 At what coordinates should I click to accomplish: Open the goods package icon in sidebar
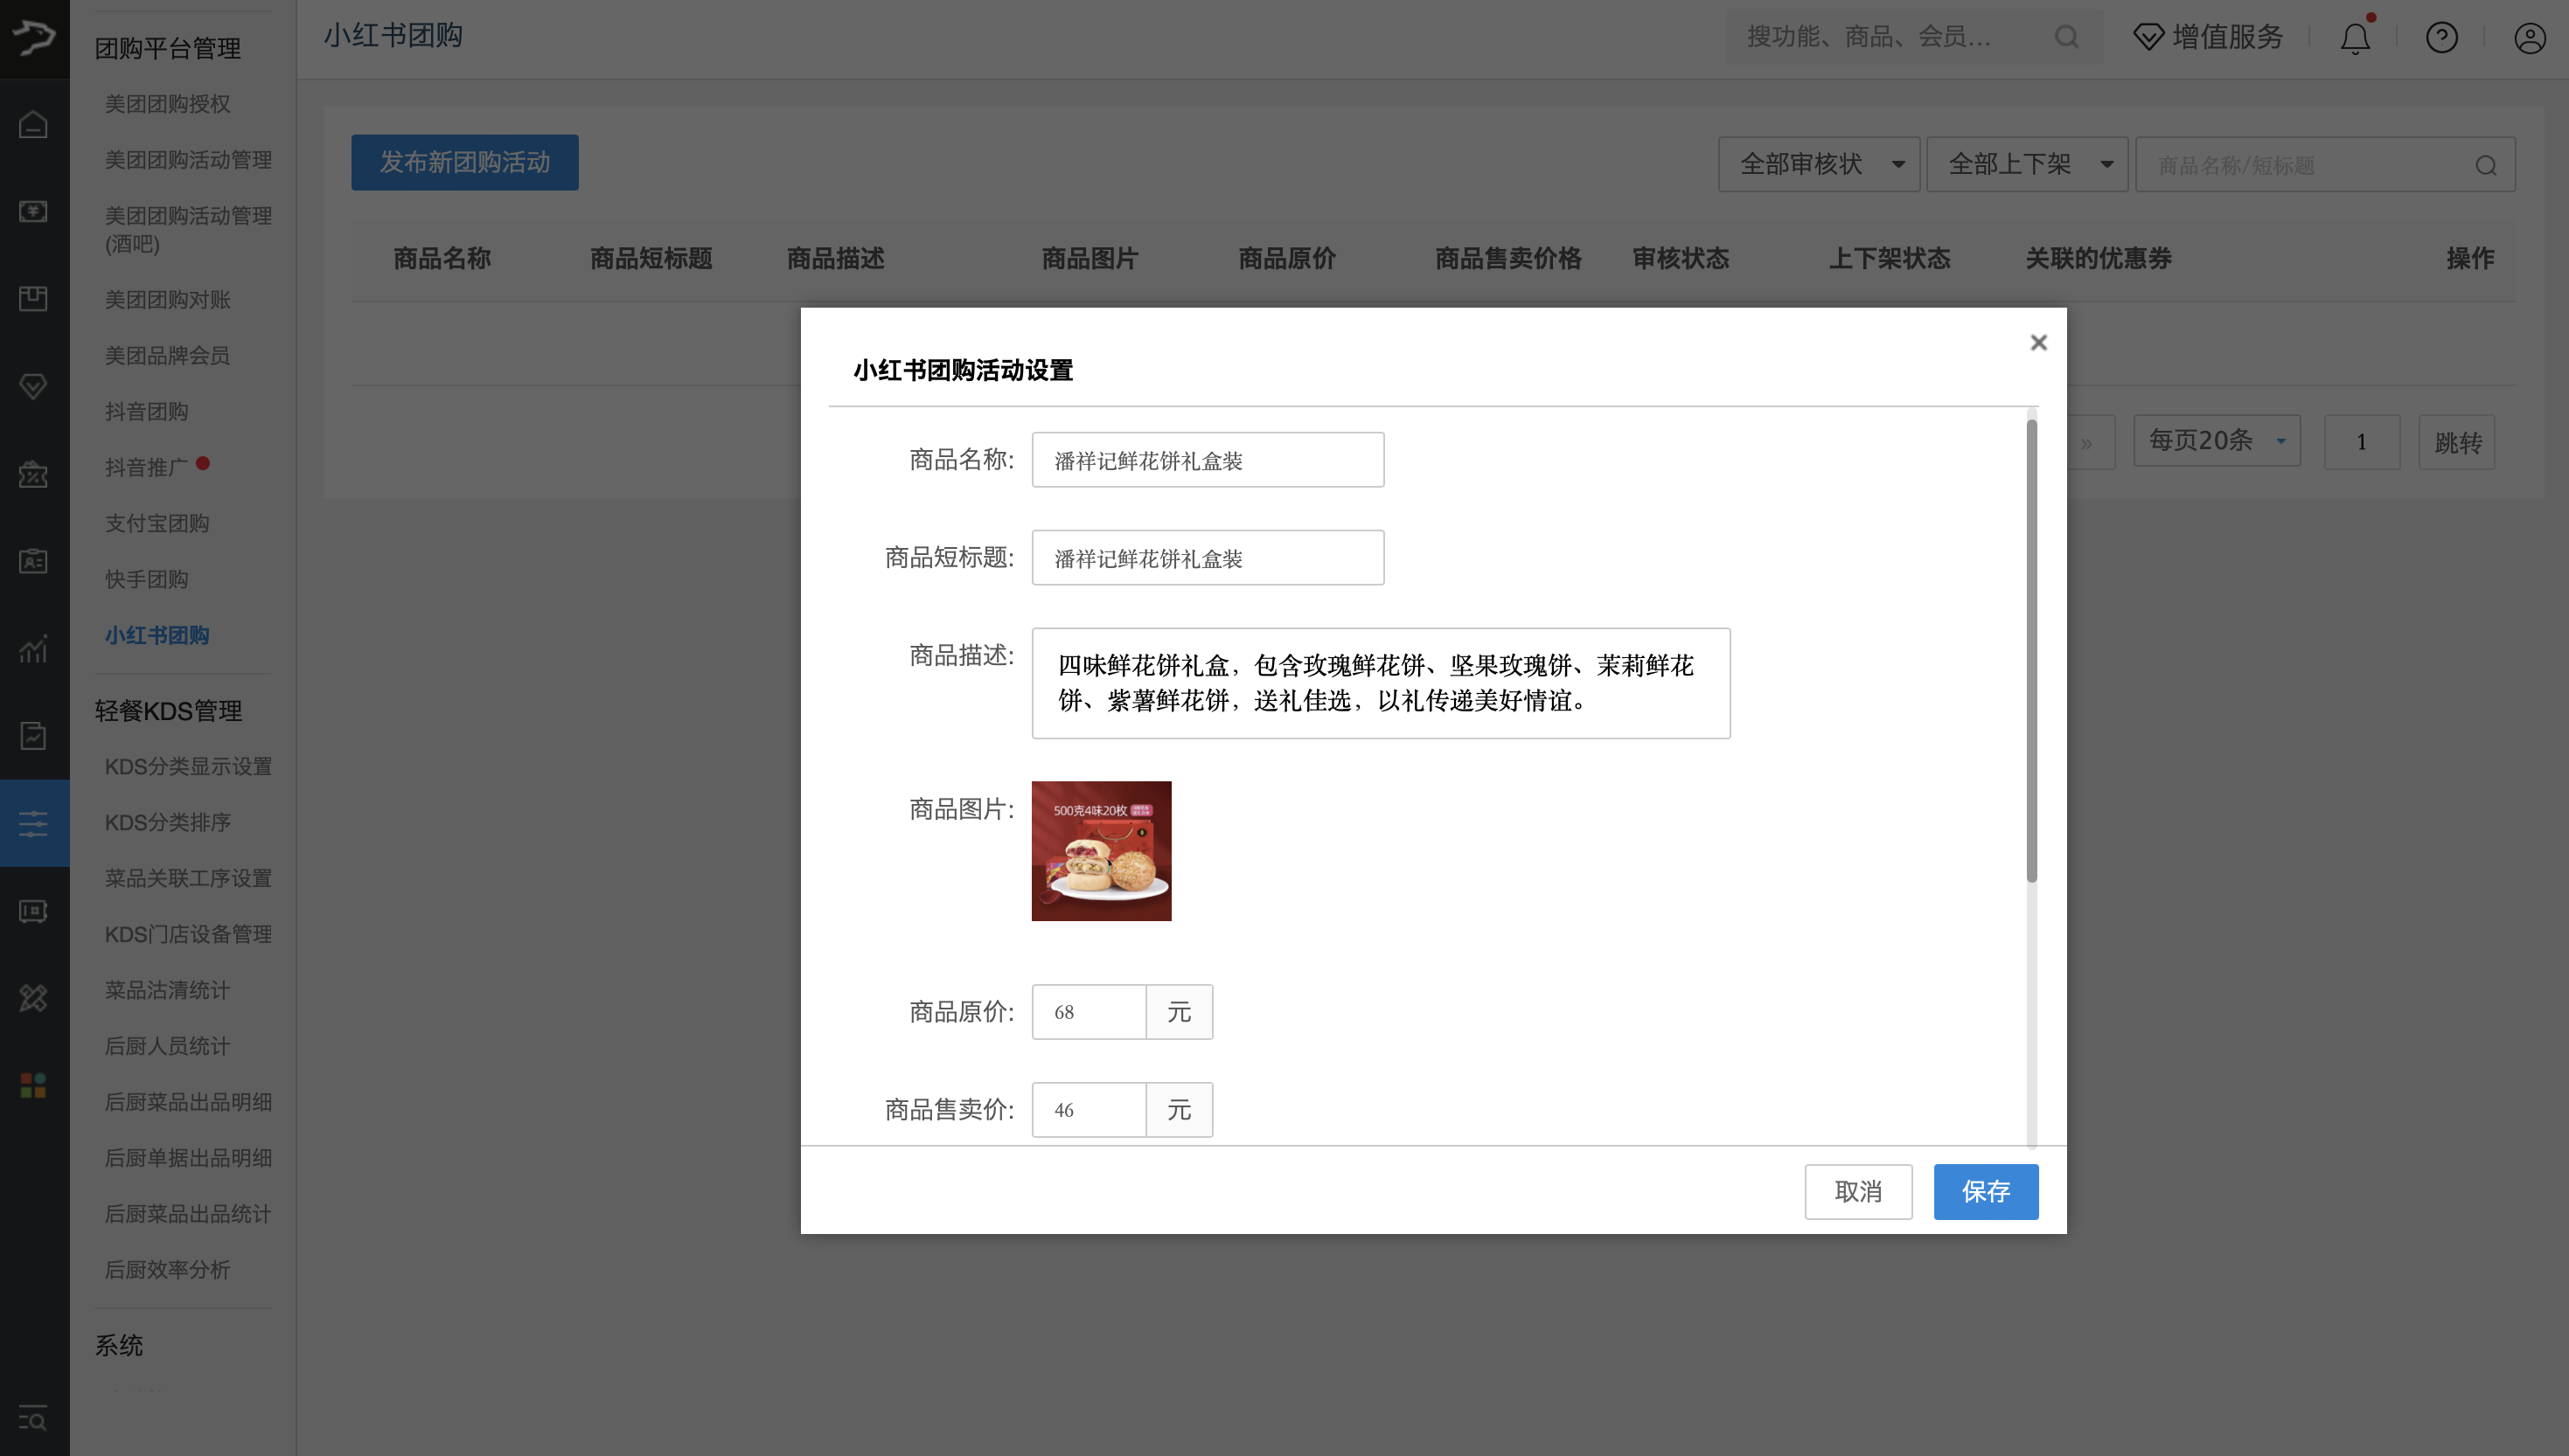click(33, 299)
